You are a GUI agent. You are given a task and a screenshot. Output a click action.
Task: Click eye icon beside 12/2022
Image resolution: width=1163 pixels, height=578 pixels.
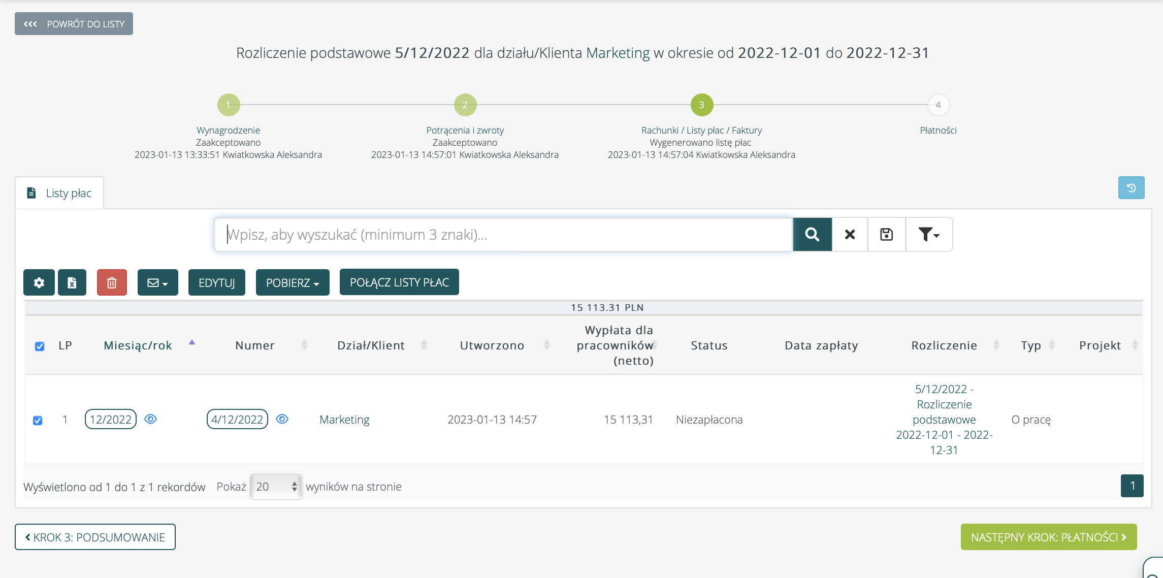(150, 419)
